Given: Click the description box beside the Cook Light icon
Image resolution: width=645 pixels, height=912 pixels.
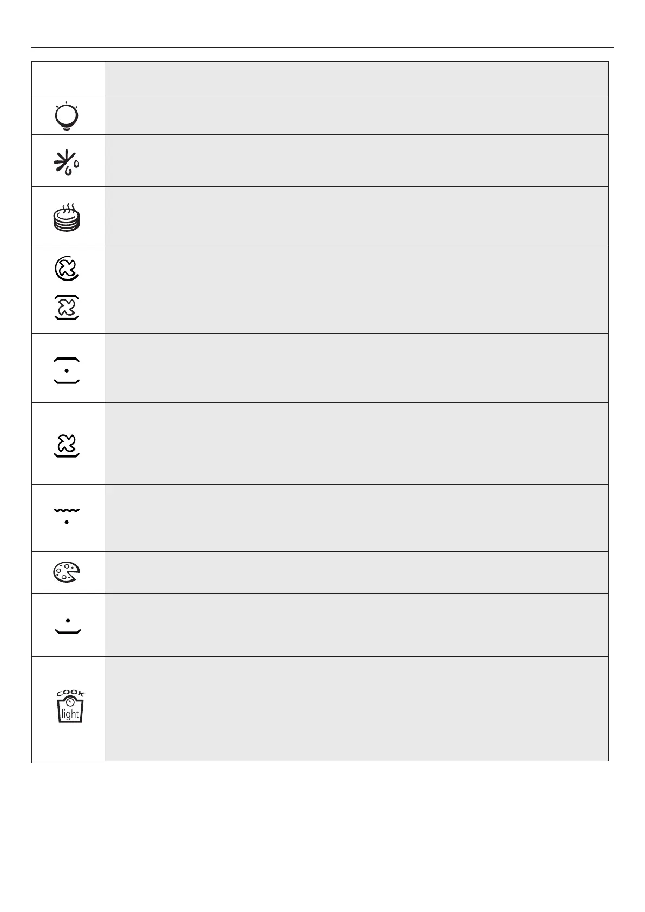Looking at the screenshot, I should (x=356, y=708).
